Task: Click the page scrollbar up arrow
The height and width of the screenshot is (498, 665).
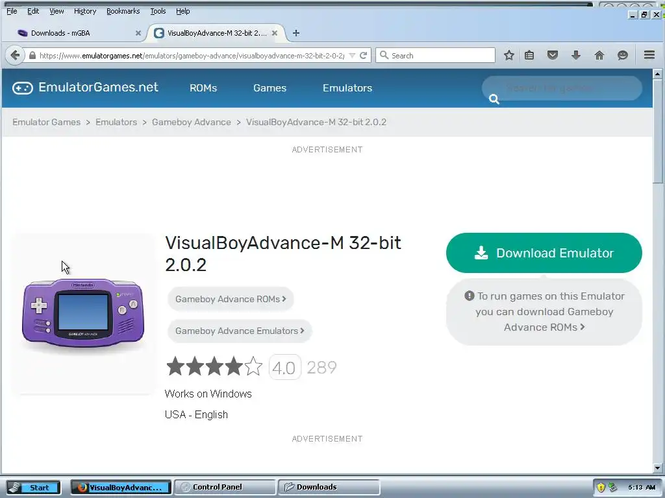Action: (657, 74)
